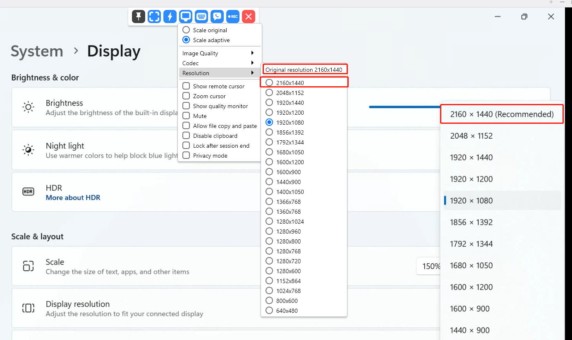Open the More about HDR link
572x340 pixels.
point(73,198)
